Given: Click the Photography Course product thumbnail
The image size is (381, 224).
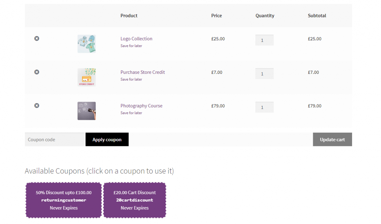Looking at the screenshot, I should [86, 111].
